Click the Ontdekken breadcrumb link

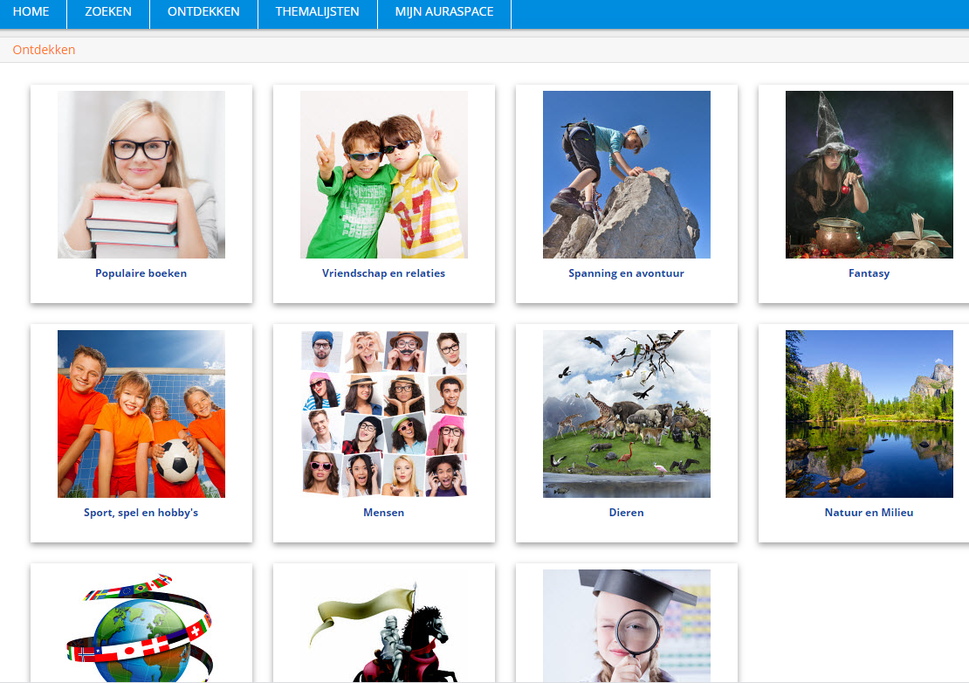(44, 50)
